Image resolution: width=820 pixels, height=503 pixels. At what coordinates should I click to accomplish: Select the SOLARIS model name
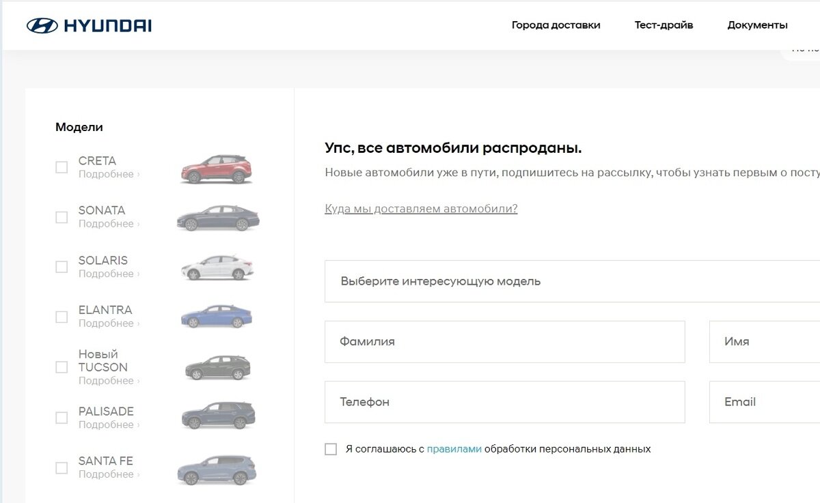coord(103,260)
